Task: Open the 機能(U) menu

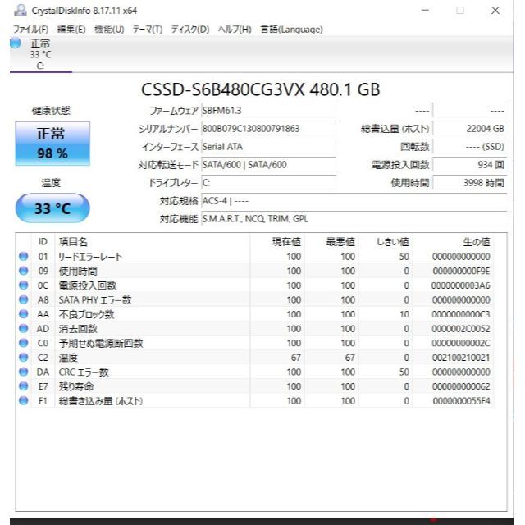Action: click(x=109, y=30)
